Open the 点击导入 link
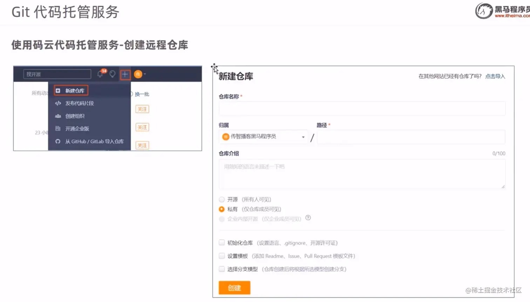Screen dimensions: 530x302 (x=495, y=76)
